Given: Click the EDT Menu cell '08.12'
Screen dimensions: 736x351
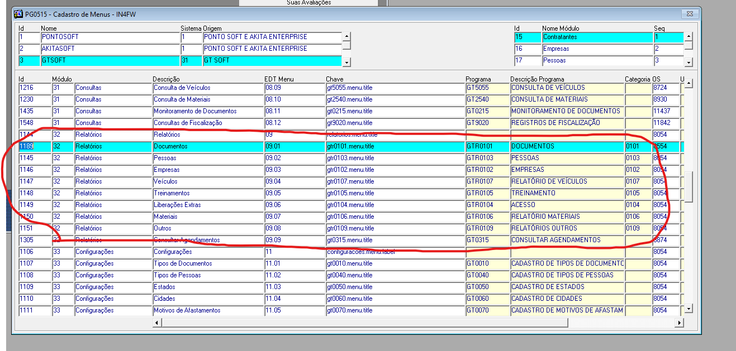Looking at the screenshot, I should pos(295,123).
